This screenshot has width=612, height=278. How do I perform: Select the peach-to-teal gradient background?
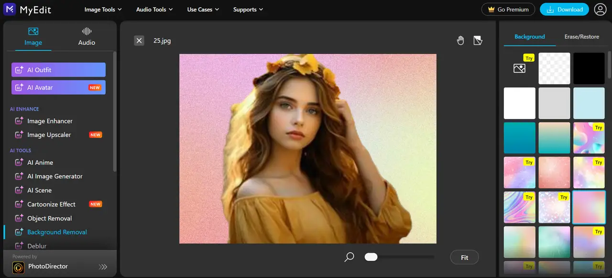(x=554, y=138)
